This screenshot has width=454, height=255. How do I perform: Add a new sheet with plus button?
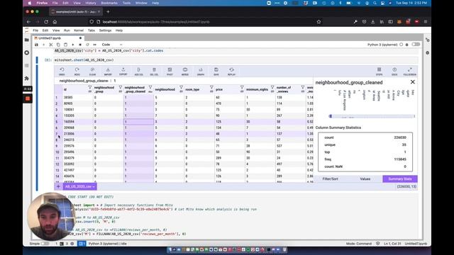click(58, 187)
